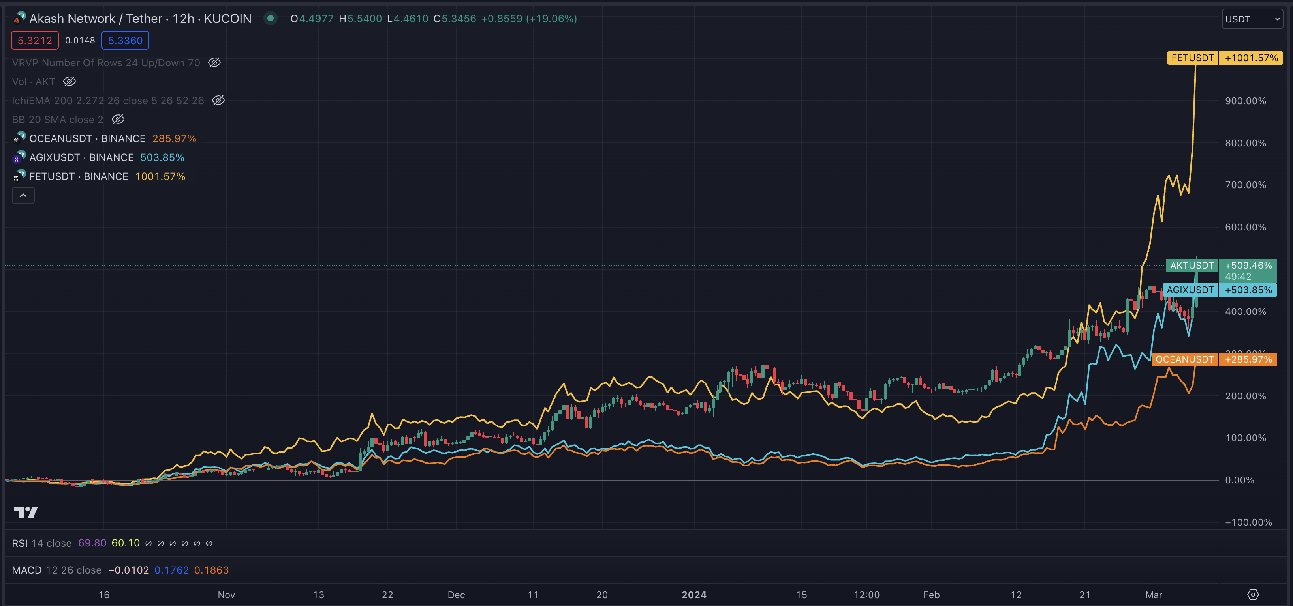Click the red sell price 5.3212 button

click(x=35, y=41)
